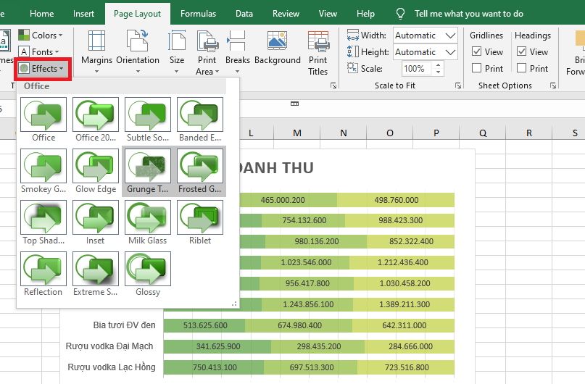Toggle Gridlines View checkbox
Image resolution: width=585 pixels, height=384 pixels.
(x=477, y=51)
